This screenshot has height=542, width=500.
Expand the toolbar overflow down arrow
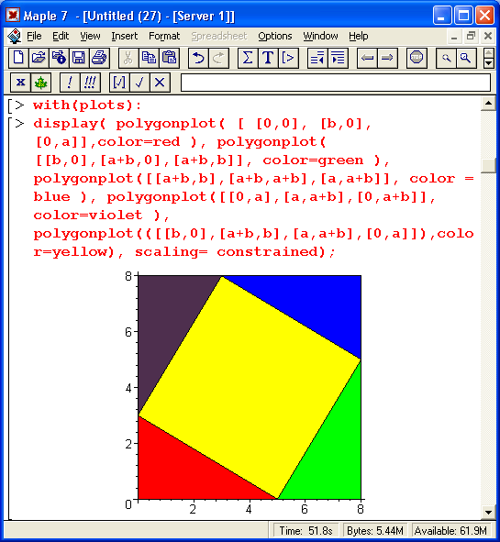click(488, 62)
